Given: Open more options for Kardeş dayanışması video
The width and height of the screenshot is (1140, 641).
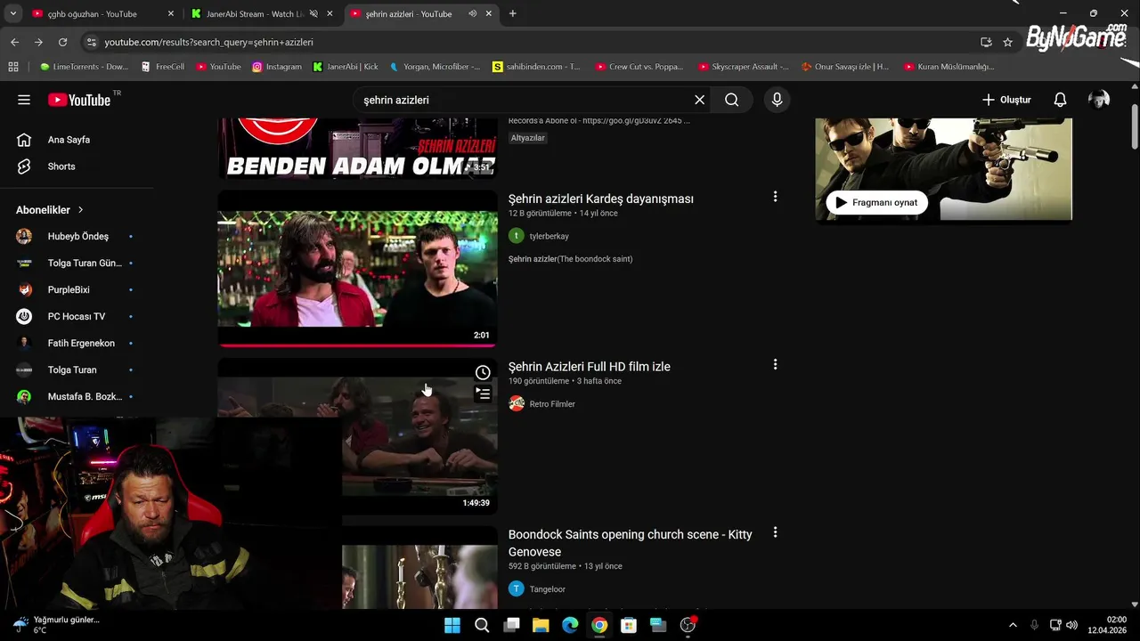Looking at the screenshot, I should pos(775,197).
